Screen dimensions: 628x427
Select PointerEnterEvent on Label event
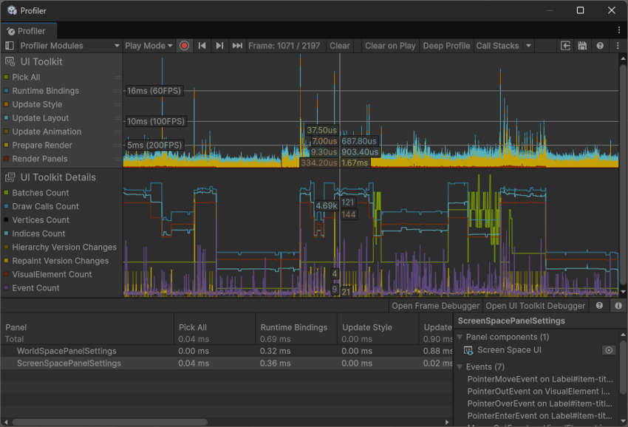point(540,416)
